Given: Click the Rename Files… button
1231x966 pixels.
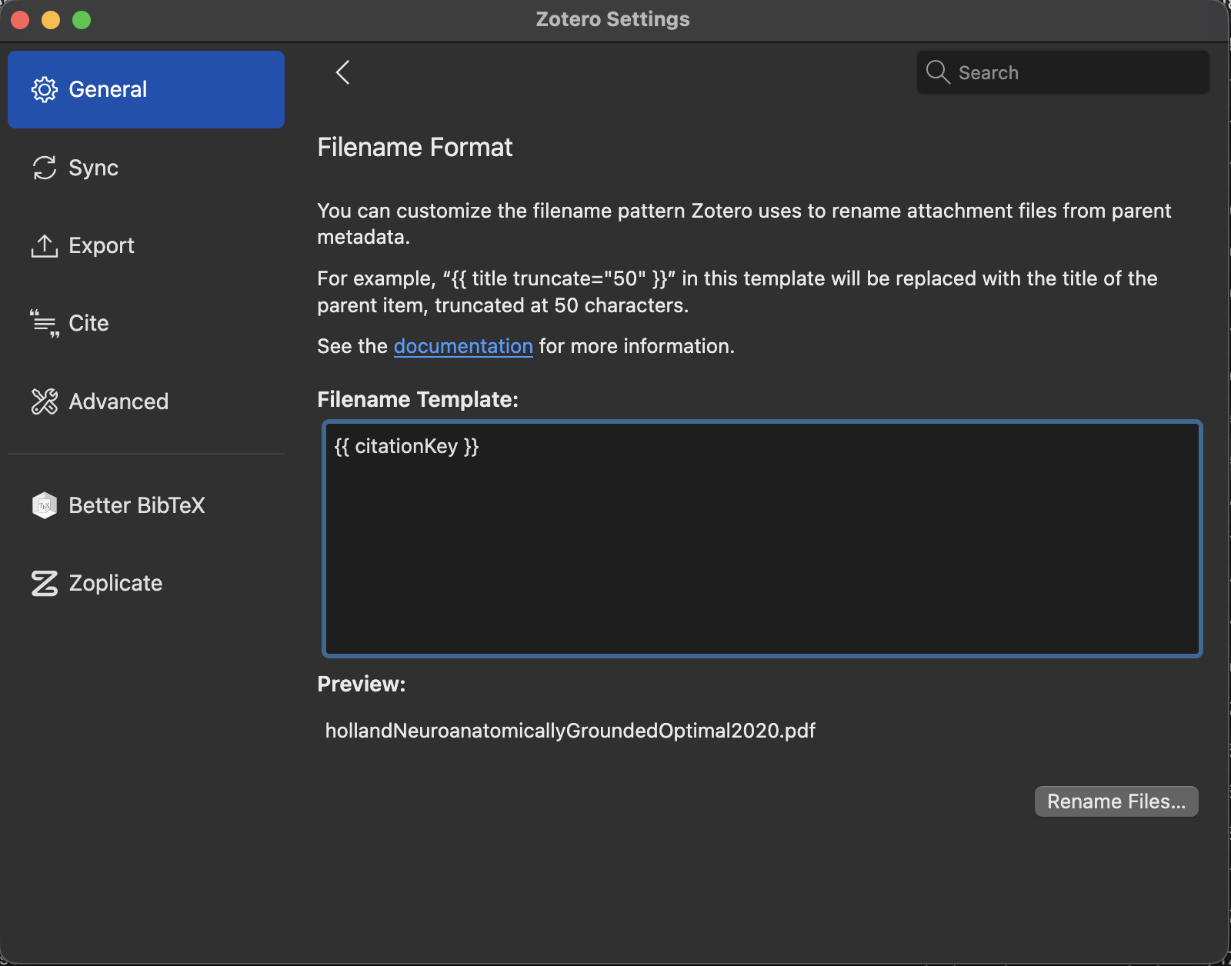Looking at the screenshot, I should coord(1116,801).
